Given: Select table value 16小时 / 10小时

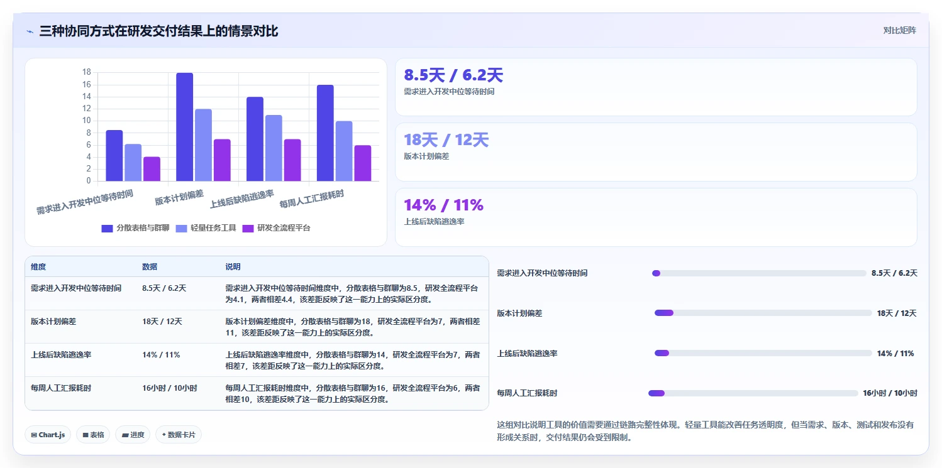Looking at the screenshot, I should [x=170, y=388].
